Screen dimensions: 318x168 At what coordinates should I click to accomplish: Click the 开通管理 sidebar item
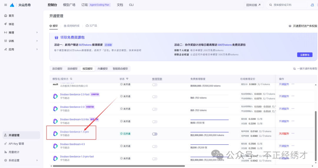click(x=21, y=135)
